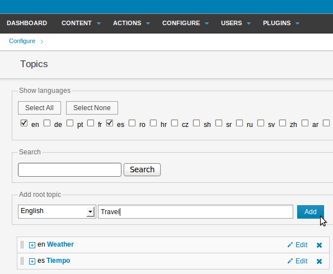This screenshot has height=274, width=333.
Task: Follow the Configure breadcrumb link
Action: tap(22, 41)
